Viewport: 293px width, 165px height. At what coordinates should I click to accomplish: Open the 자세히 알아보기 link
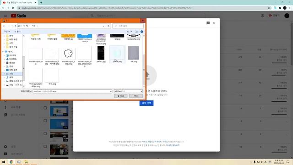click(x=173, y=145)
